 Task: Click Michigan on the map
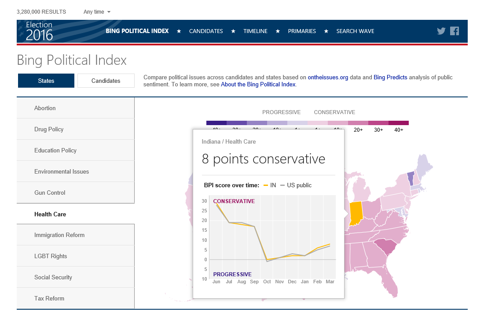(361, 189)
